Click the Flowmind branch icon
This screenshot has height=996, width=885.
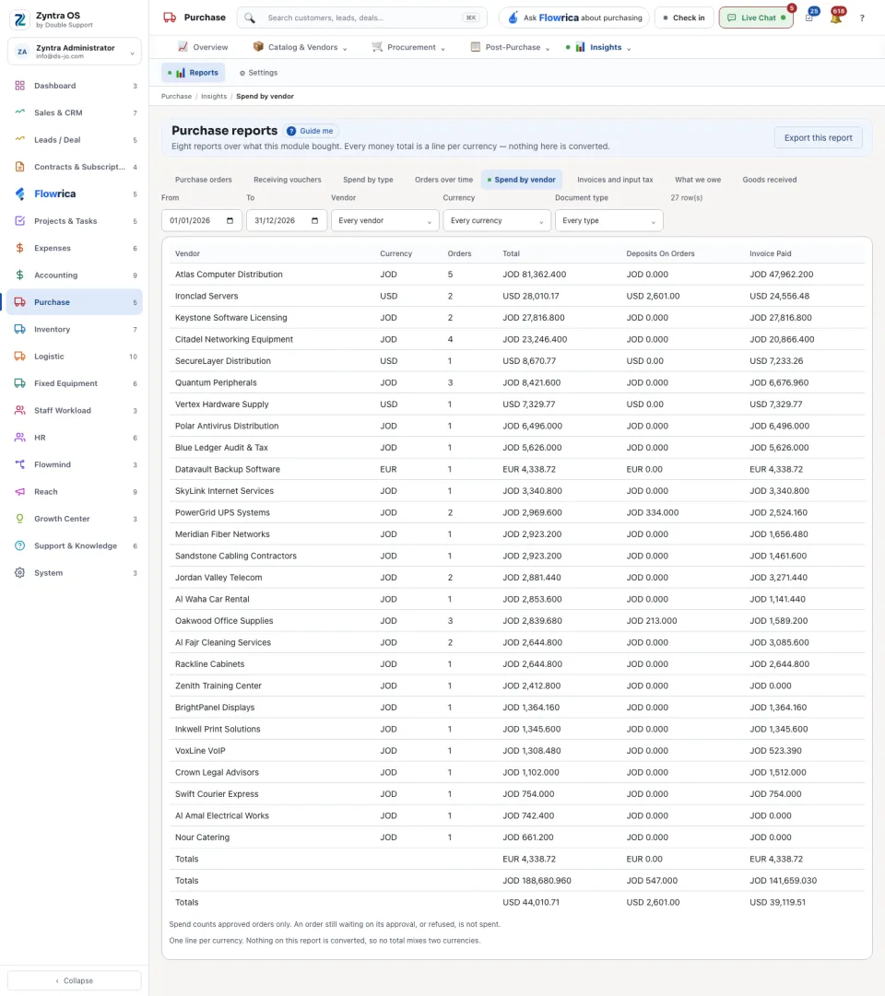(19, 464)
